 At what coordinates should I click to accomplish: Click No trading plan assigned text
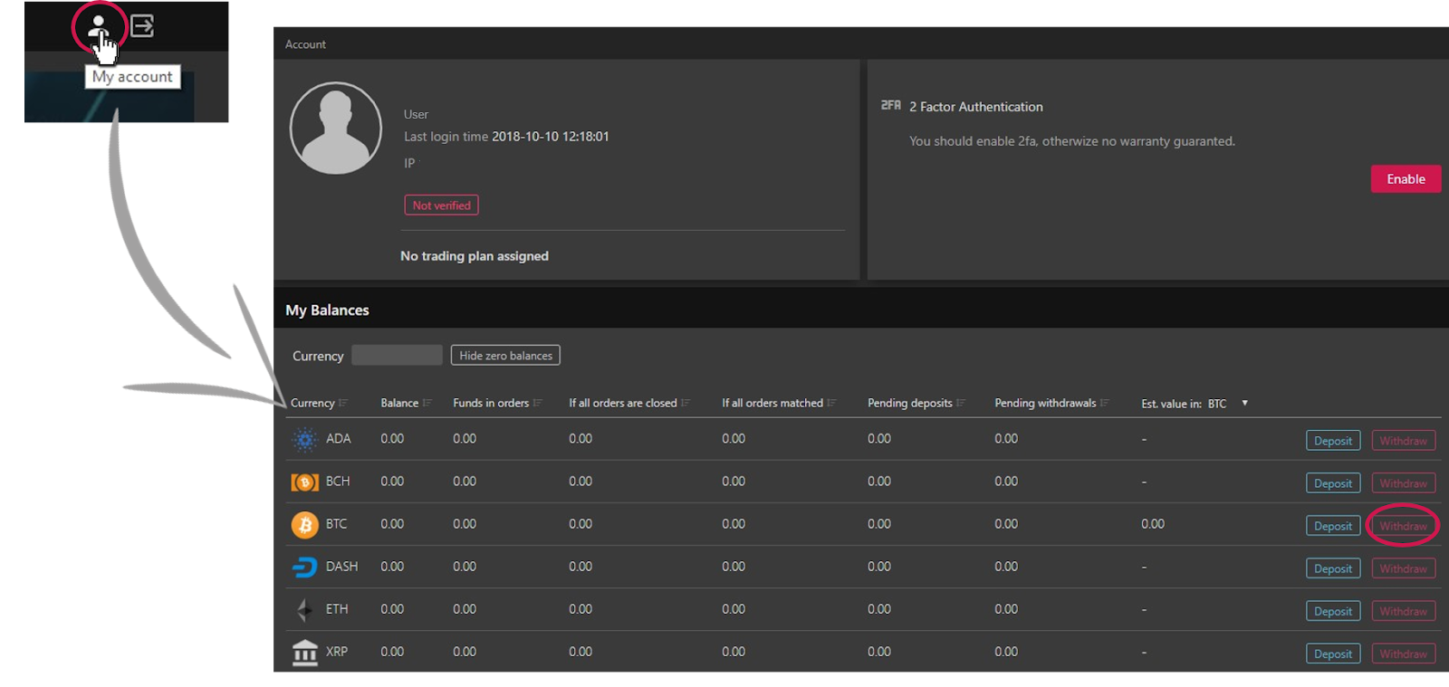coord(475,256)
